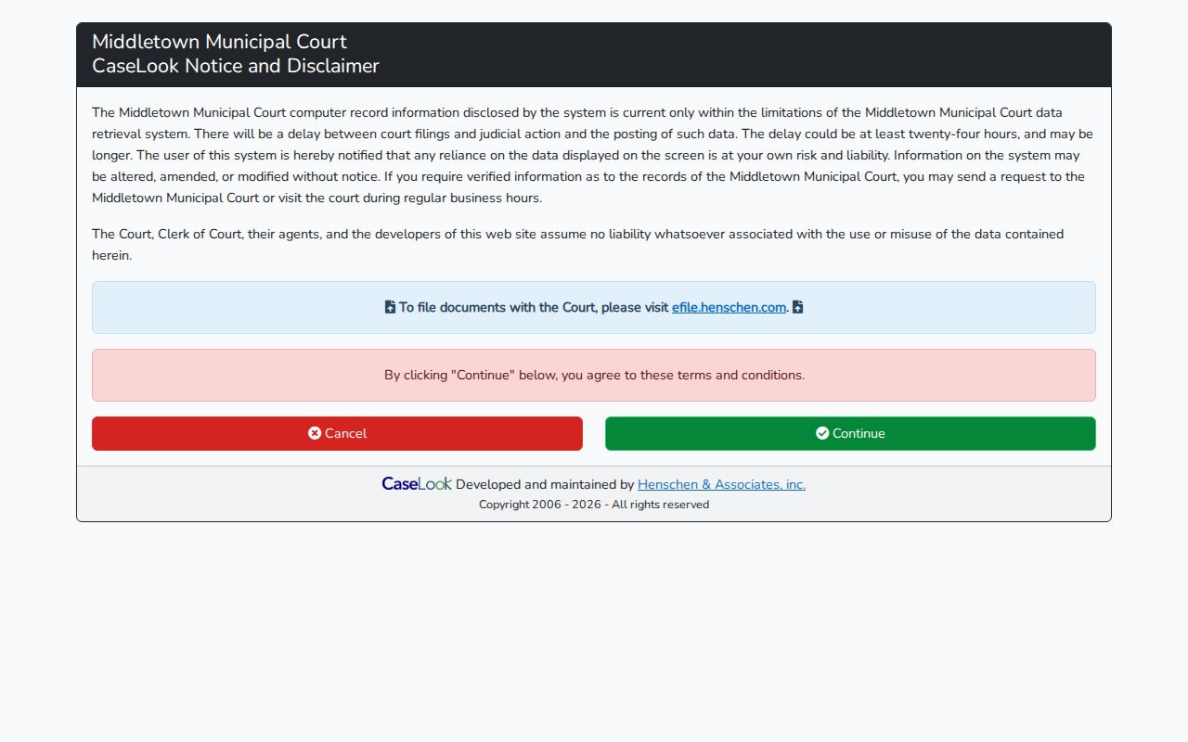Click the 'By clicking "Continue" below' message
1188x742 pixels.
click(594, 375)
